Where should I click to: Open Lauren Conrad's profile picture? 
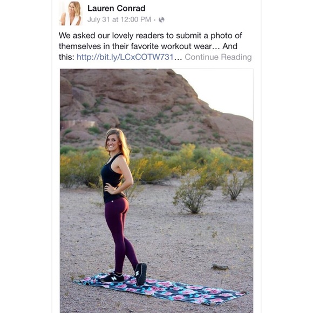[x=71, y=13]
